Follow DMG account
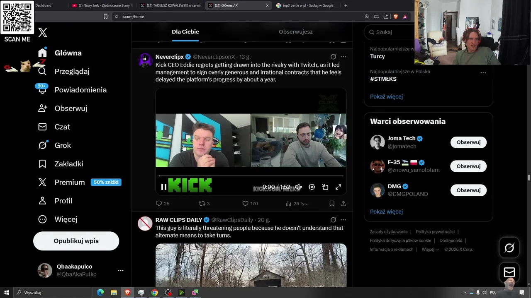Viewport: 531px width, 298px height. point(468,190)
